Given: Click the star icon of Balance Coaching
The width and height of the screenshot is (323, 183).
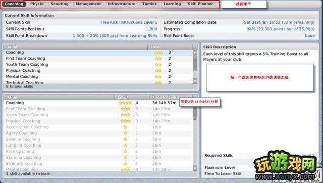Looking at the screenshot, I should (125, 139).
